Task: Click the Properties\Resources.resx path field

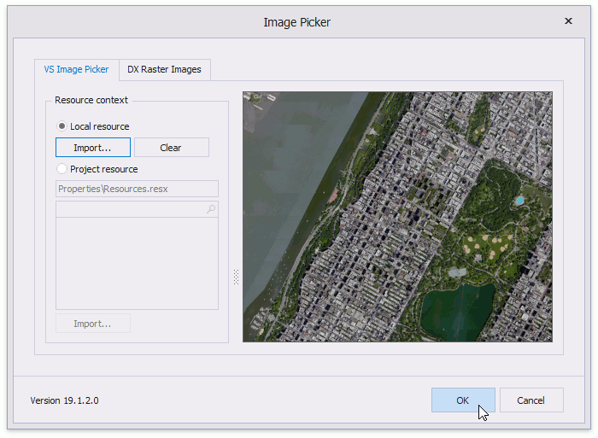Action: pyautogui.click(x=137, y=189)
